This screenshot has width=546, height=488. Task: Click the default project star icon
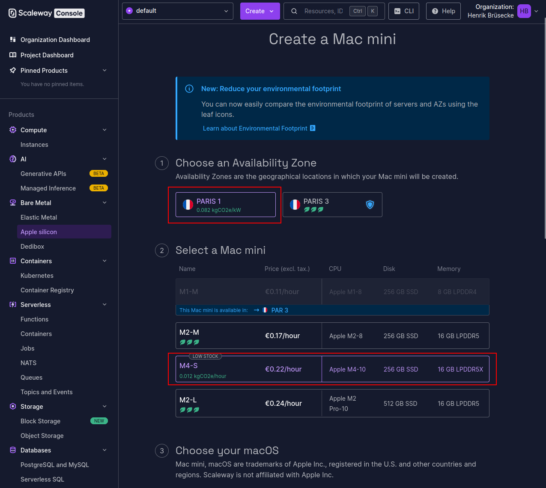coord(129,11)
